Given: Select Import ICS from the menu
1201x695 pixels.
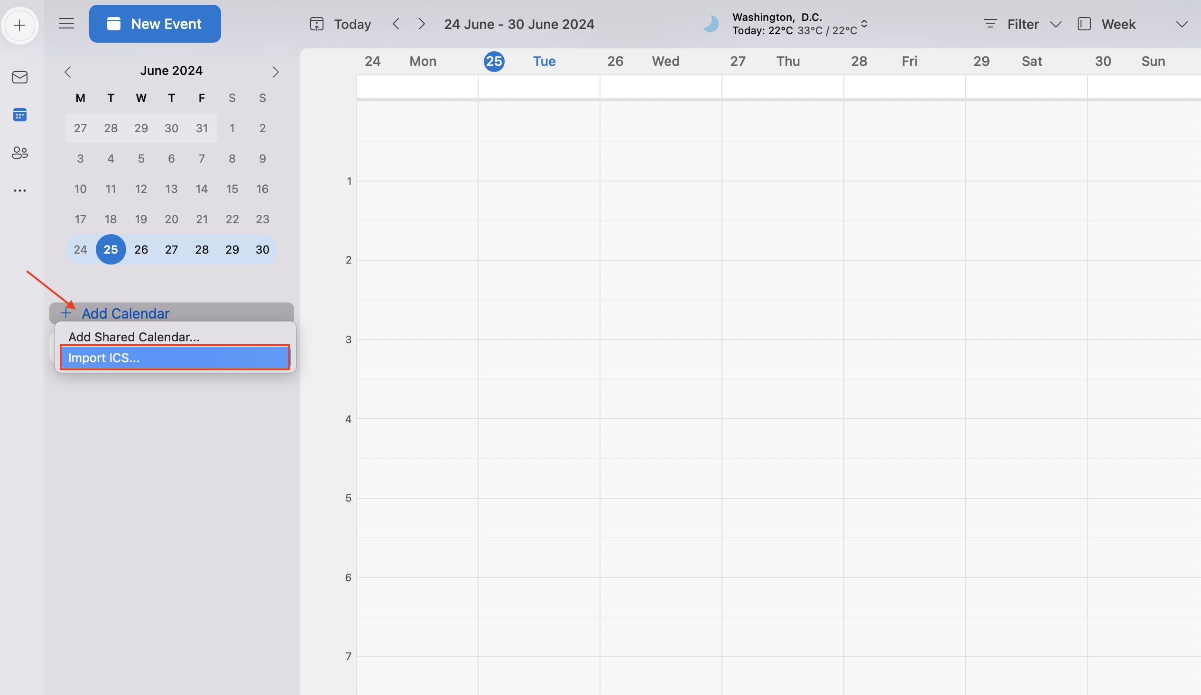Looking at the screenshot, I should (x=174, y=357).
